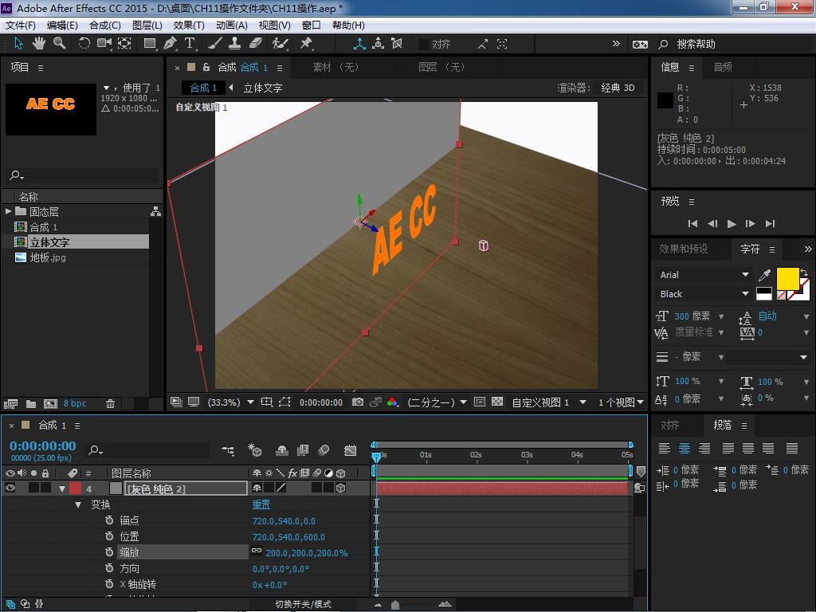816x612 pixels.
Task: Open the 文件(F) menu
Action: (21, 25)
